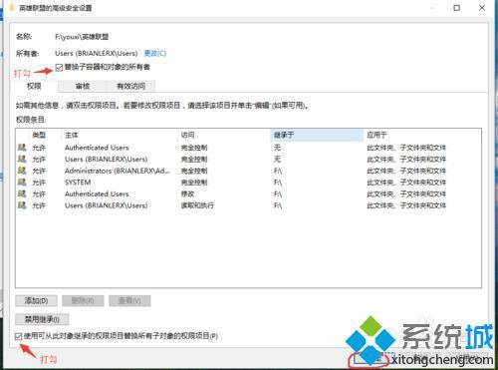Sort by 应用于 applies-to column header

coord(422,135)
